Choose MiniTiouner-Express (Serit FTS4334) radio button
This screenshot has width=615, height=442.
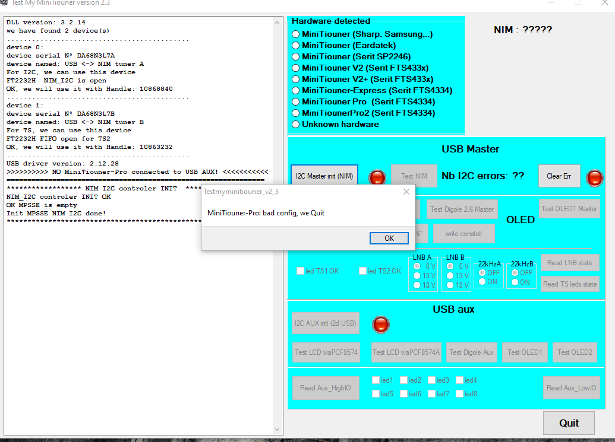tap(295, 91)
